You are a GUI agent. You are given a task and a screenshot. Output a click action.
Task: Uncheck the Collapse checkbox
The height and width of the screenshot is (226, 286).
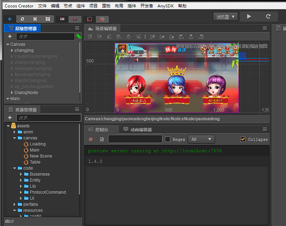[x=243, y=139]
